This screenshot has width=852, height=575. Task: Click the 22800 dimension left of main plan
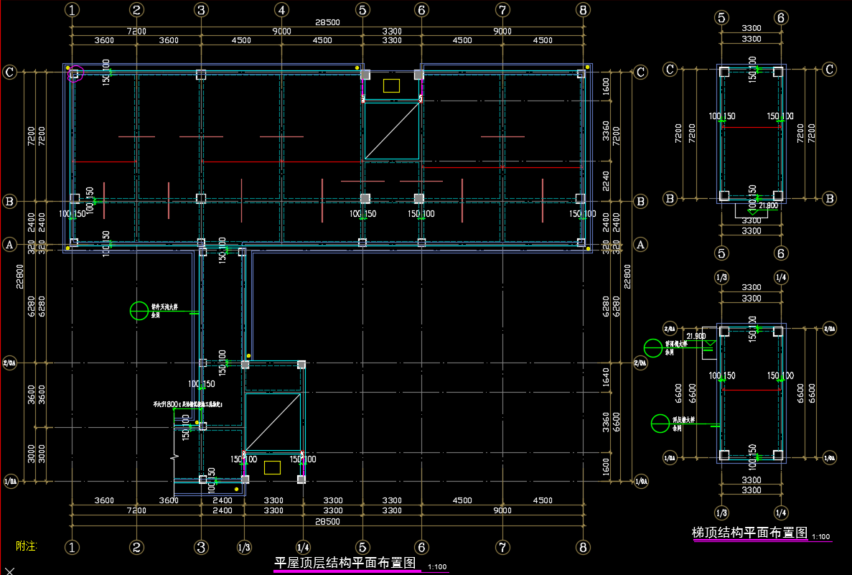click(x=20, y=276)
